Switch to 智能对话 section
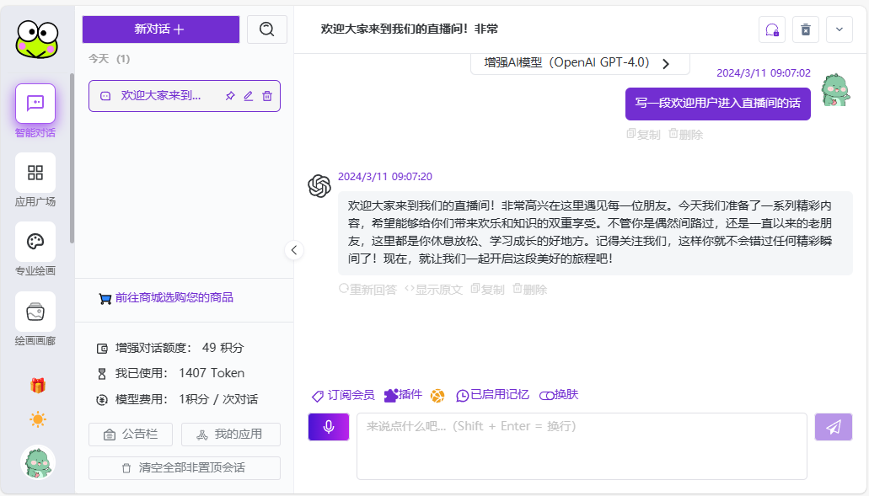This screenshot has width=869, height=496. coord(35,104)
